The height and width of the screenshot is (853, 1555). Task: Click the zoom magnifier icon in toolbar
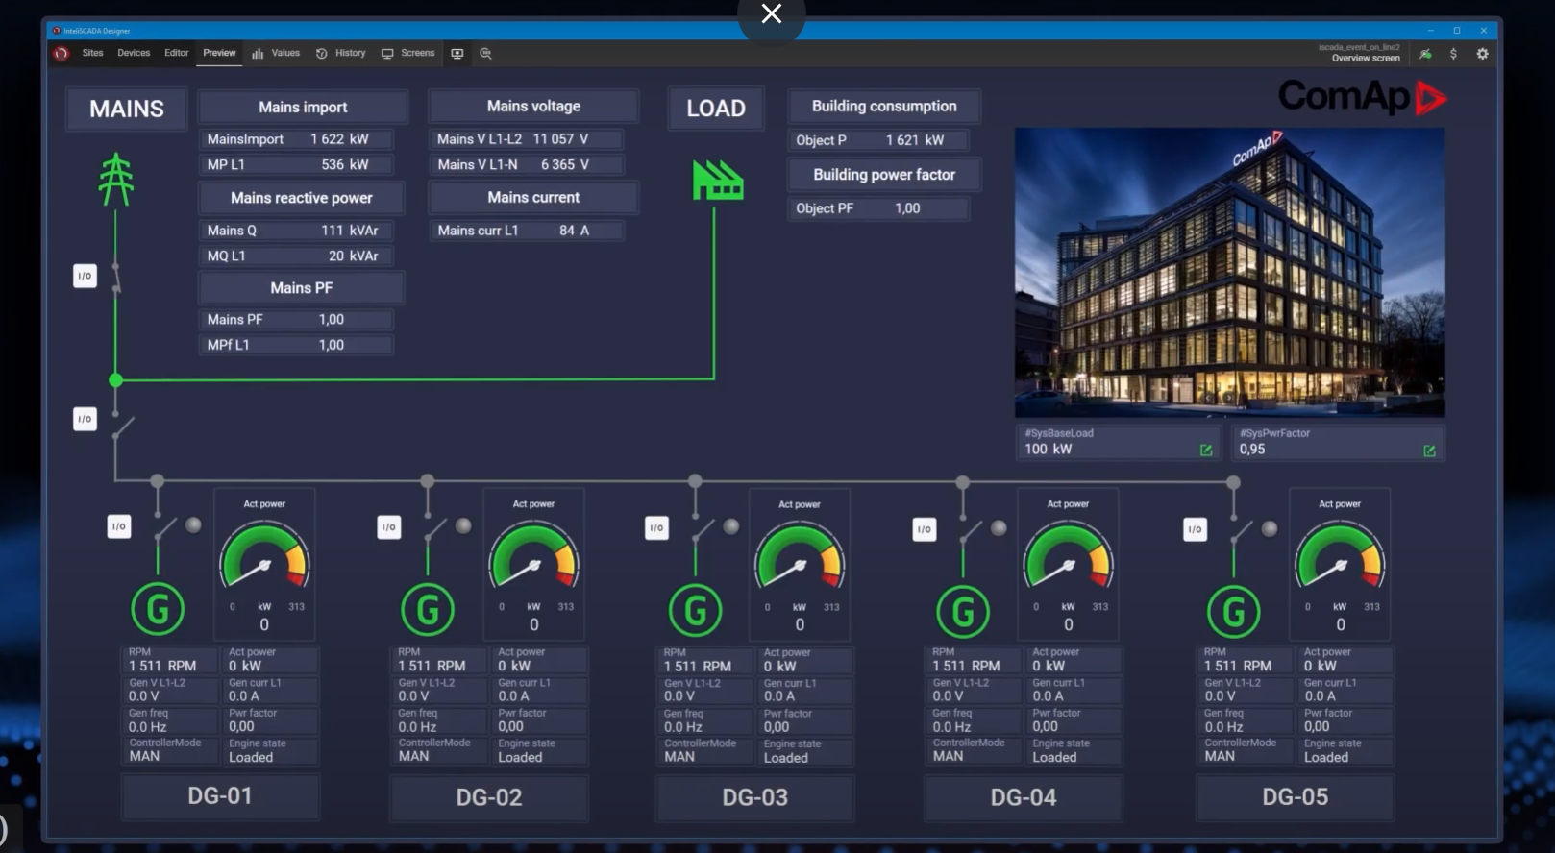pyautogui.click(x=485, y=54)
